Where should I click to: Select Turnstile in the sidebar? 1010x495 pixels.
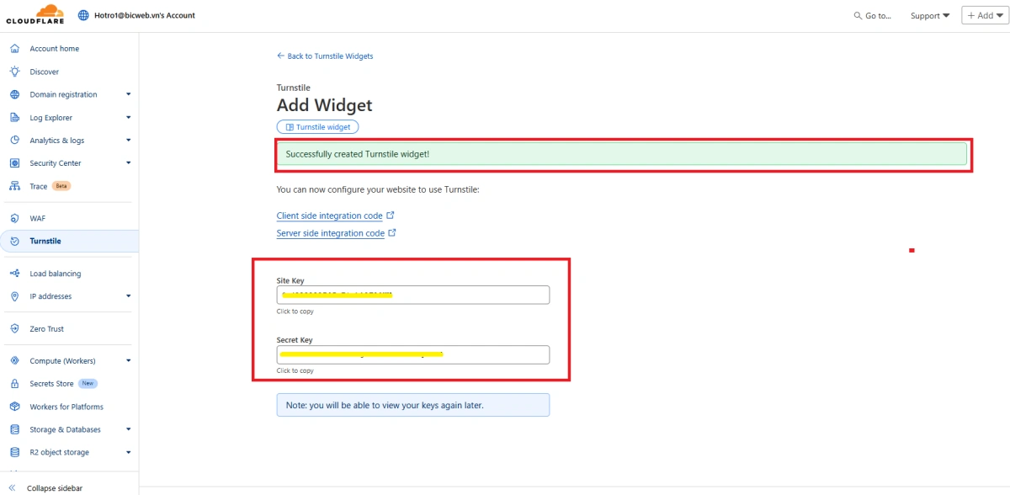69,241
